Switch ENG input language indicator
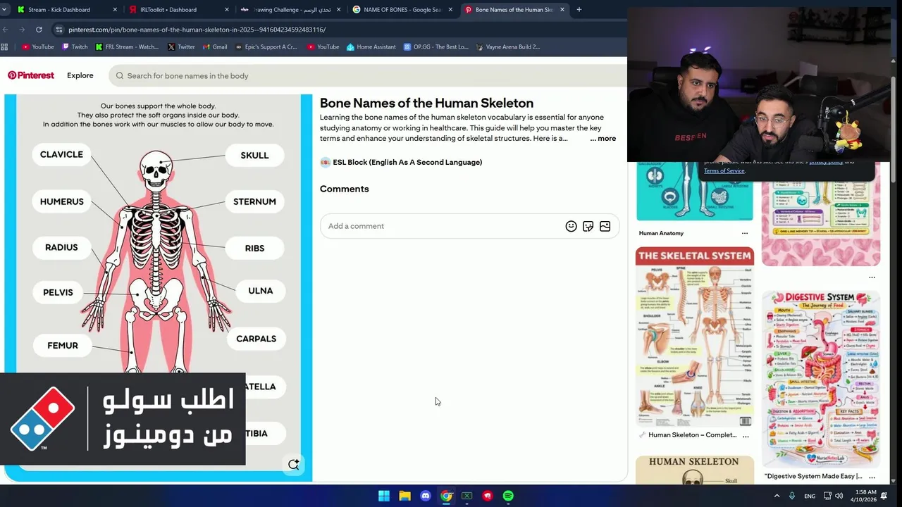Screen dimensions: 902x507 coord(810,496)
